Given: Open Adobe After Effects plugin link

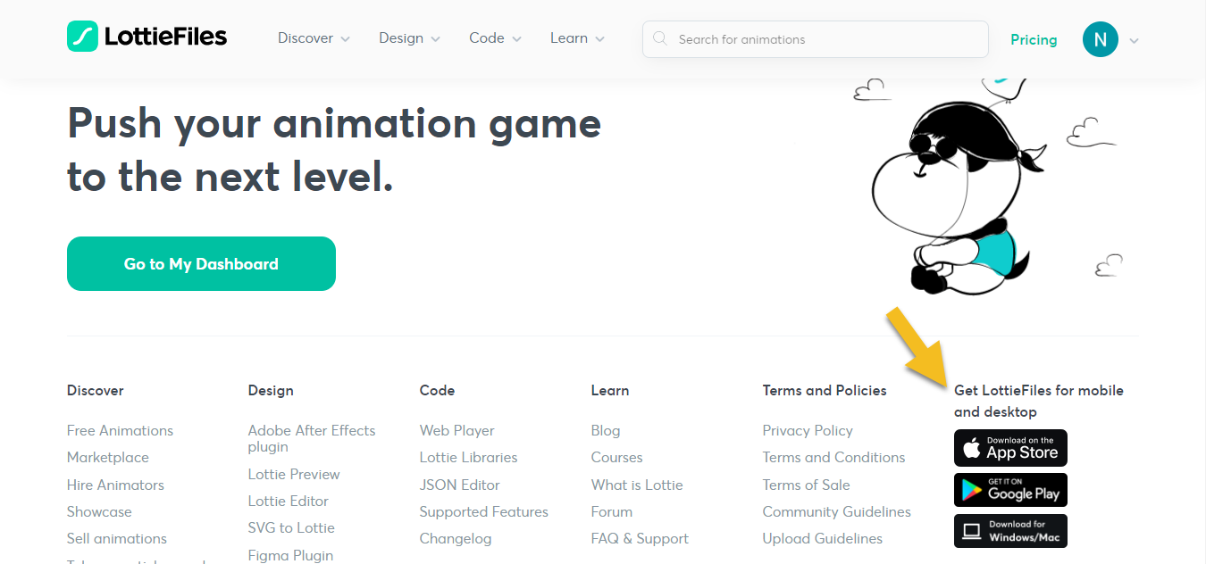Looking at the screenshot, I should pos(312,438).
